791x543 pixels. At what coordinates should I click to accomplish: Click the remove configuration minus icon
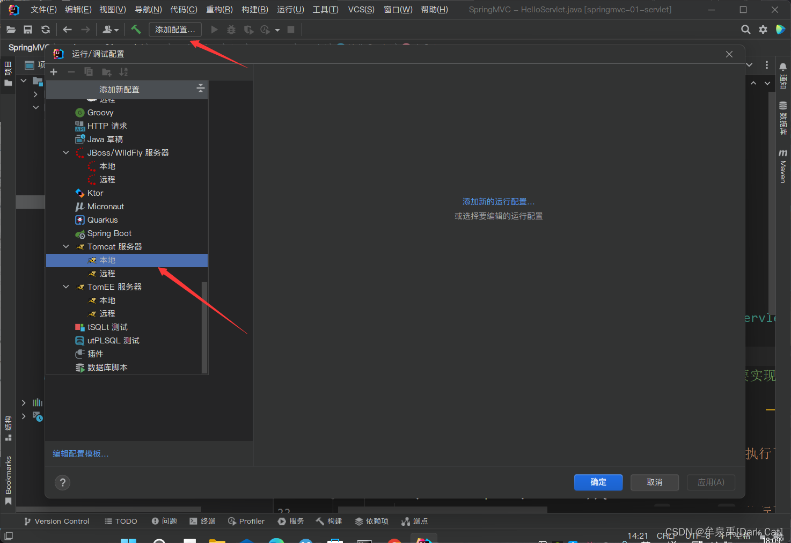pyautogui.click(x=71, y=72)
